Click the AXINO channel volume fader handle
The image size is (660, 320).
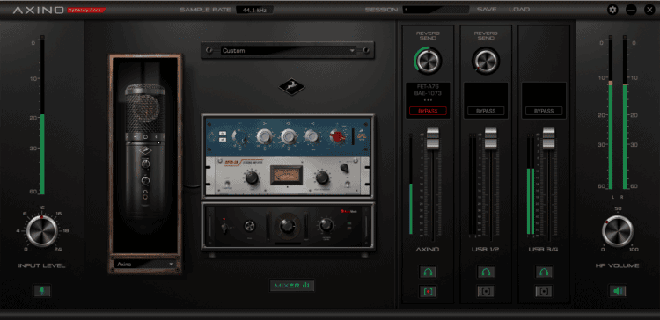pos(433,139)
